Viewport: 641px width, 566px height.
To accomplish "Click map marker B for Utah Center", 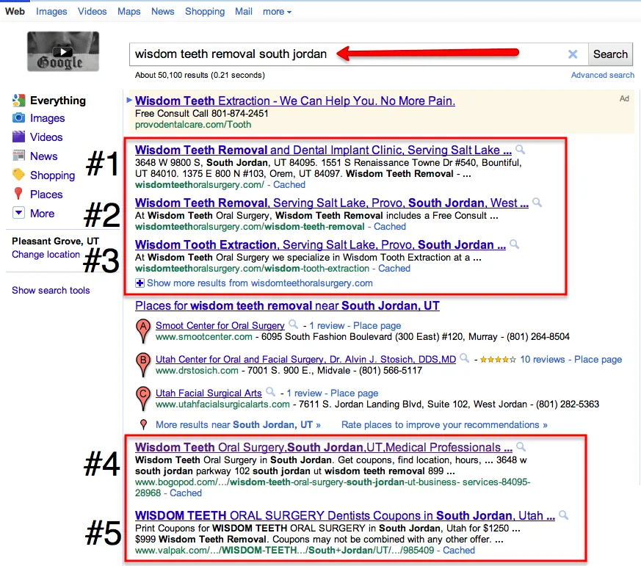I will tap(143, 365).
